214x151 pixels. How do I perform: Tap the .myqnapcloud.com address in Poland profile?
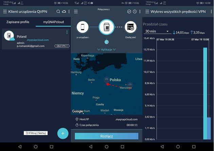[x=38, y=40]
